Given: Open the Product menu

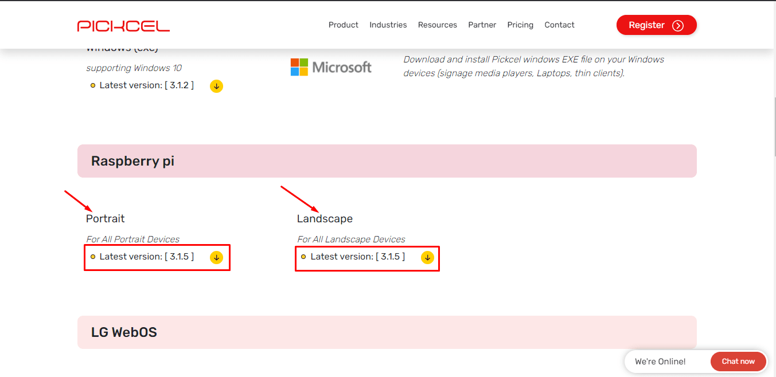Looking at the screenshot, I should (343, 25).
